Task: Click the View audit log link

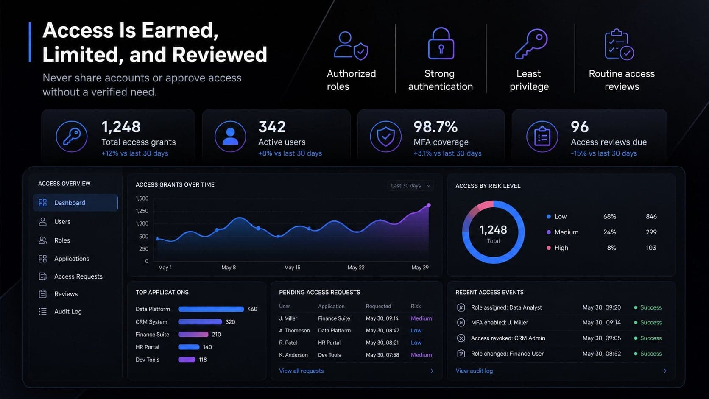Action: point(474,371)
